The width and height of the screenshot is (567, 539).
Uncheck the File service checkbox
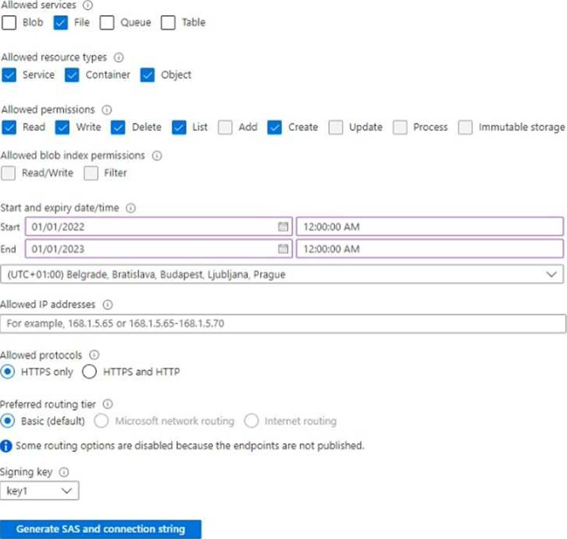coord(61,22)
